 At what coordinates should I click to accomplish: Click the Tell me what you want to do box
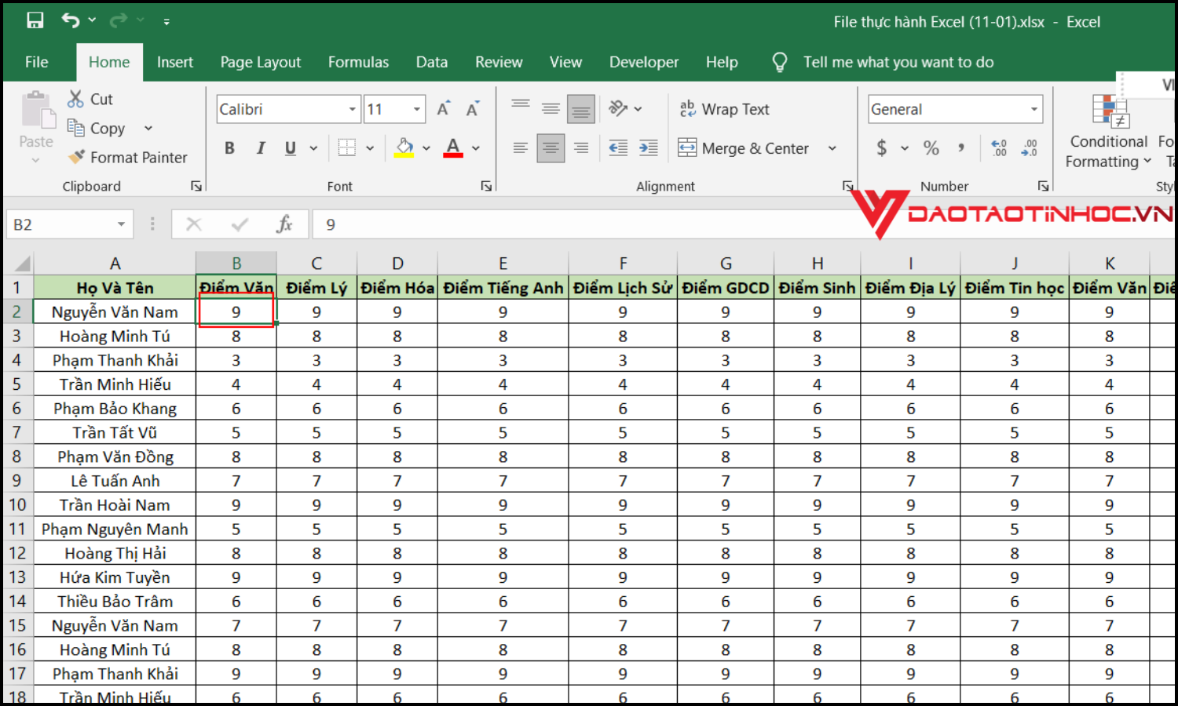898,62
